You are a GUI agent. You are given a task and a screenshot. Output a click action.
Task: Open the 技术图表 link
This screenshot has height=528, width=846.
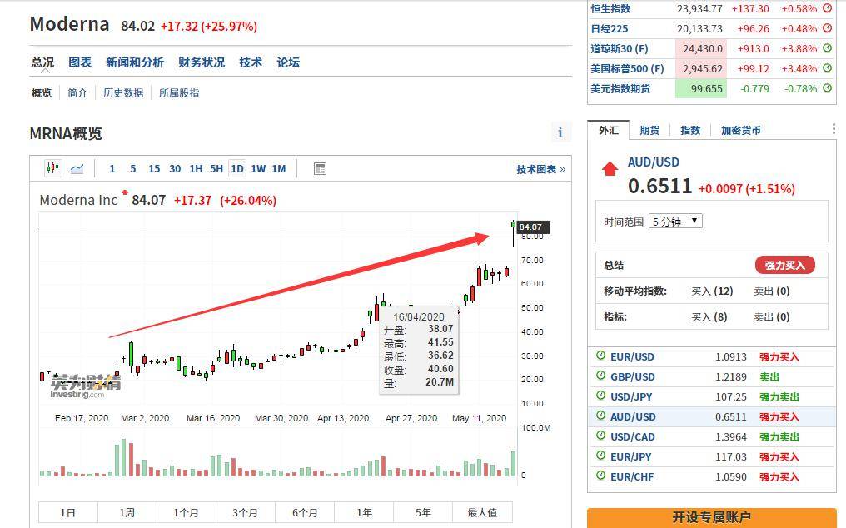pos(541,170)
